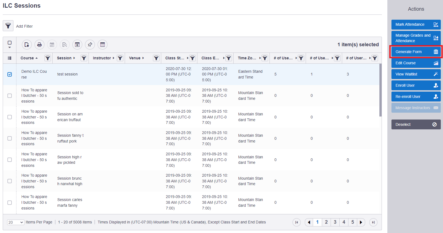Jump to the last page
This screenshot has width=443, height=233.
click(373, 222)
